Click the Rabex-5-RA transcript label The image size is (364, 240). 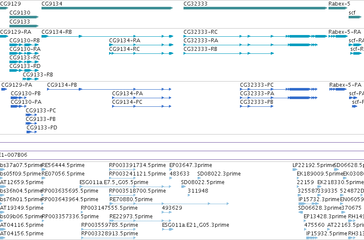tap(345, 32)
